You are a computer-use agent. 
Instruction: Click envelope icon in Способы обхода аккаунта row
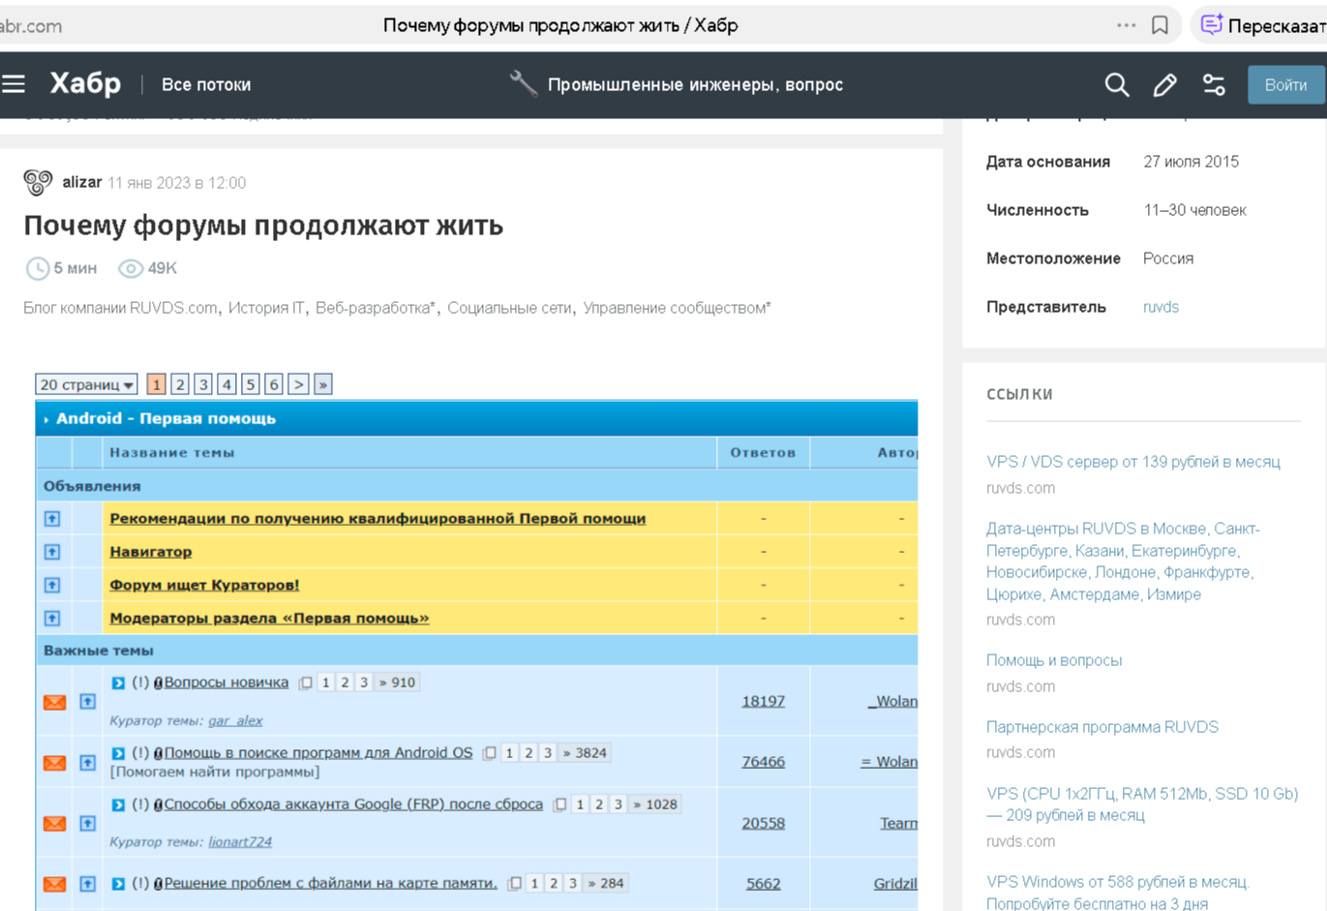(x=54, y=823)
